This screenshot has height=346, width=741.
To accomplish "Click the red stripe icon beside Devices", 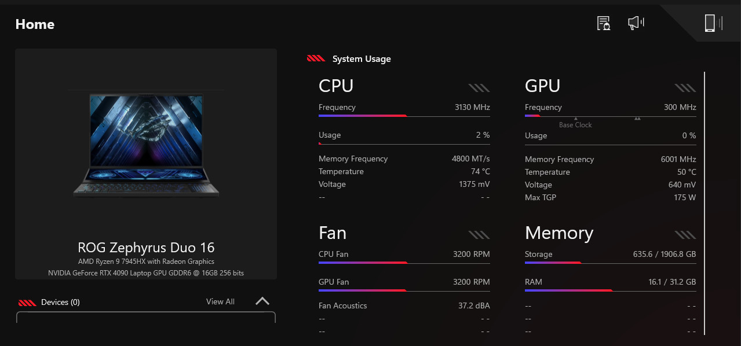I will [27, 303].
